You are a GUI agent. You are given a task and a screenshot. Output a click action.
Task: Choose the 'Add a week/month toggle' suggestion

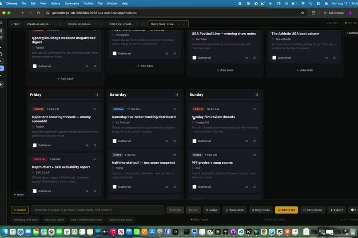tap(86, 220)
